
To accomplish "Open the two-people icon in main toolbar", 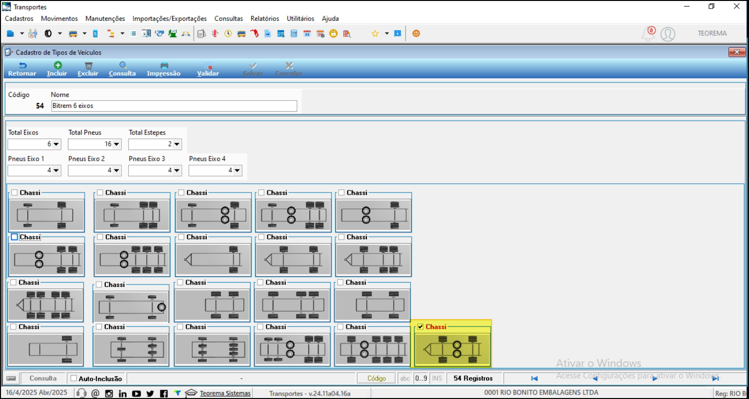I will coord(33,33).
